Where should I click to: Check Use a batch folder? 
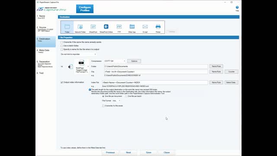(x=61, y=46)
